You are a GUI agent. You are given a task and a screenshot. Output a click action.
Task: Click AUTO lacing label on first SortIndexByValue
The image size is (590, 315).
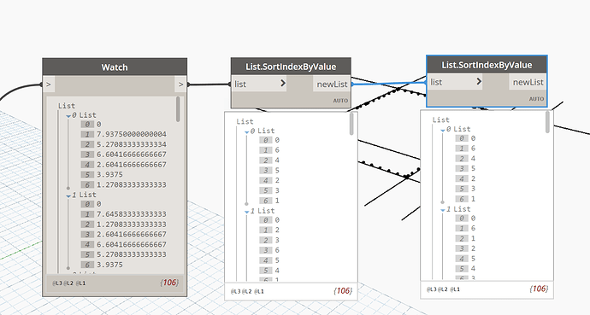(x=340, y=101)
